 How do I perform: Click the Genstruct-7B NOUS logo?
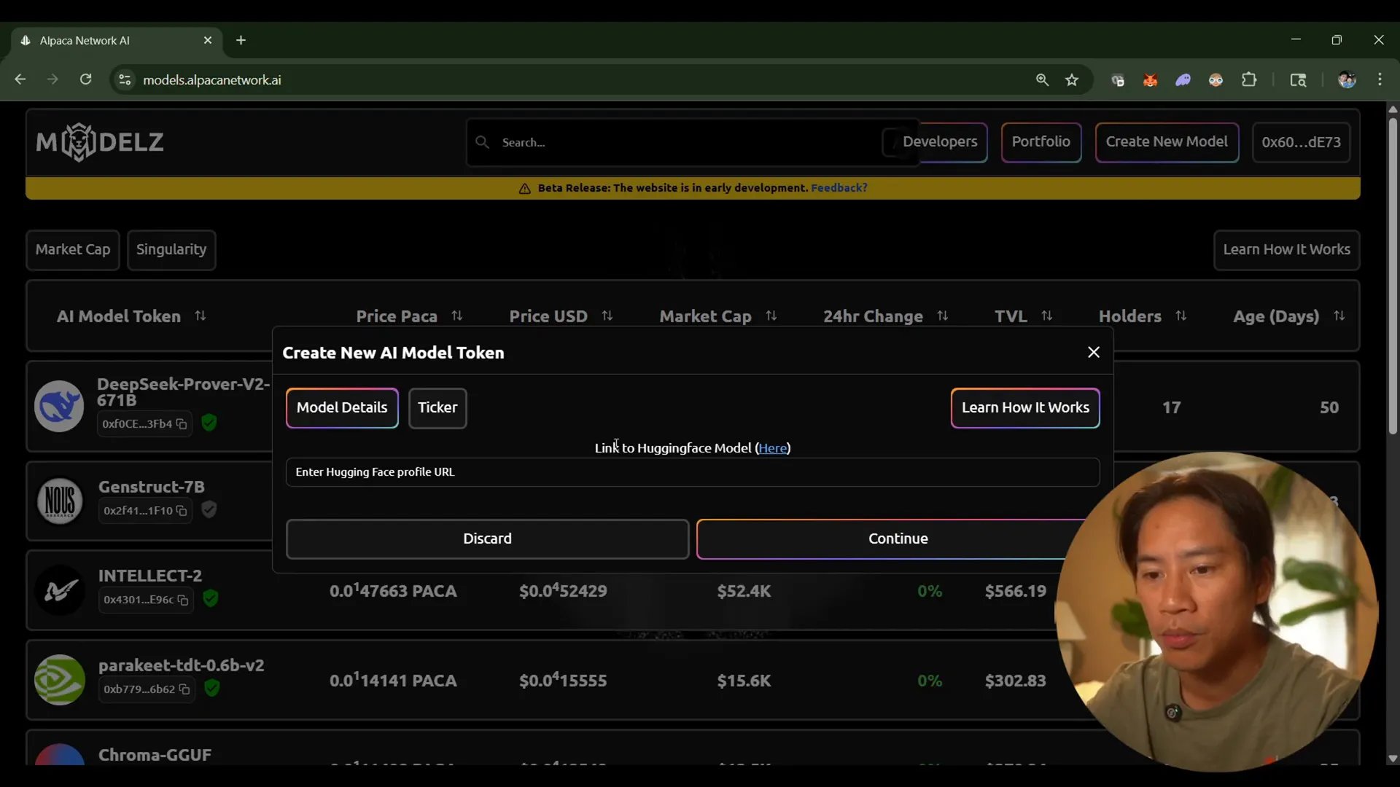point(60,501)
